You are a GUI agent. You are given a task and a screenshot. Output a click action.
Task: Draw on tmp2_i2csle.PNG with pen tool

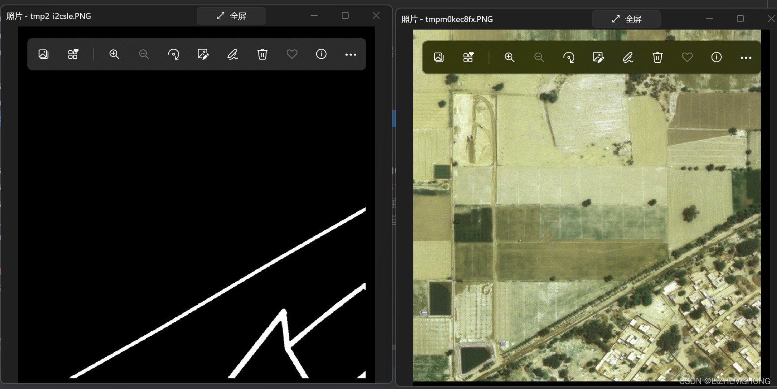point(233,54)
